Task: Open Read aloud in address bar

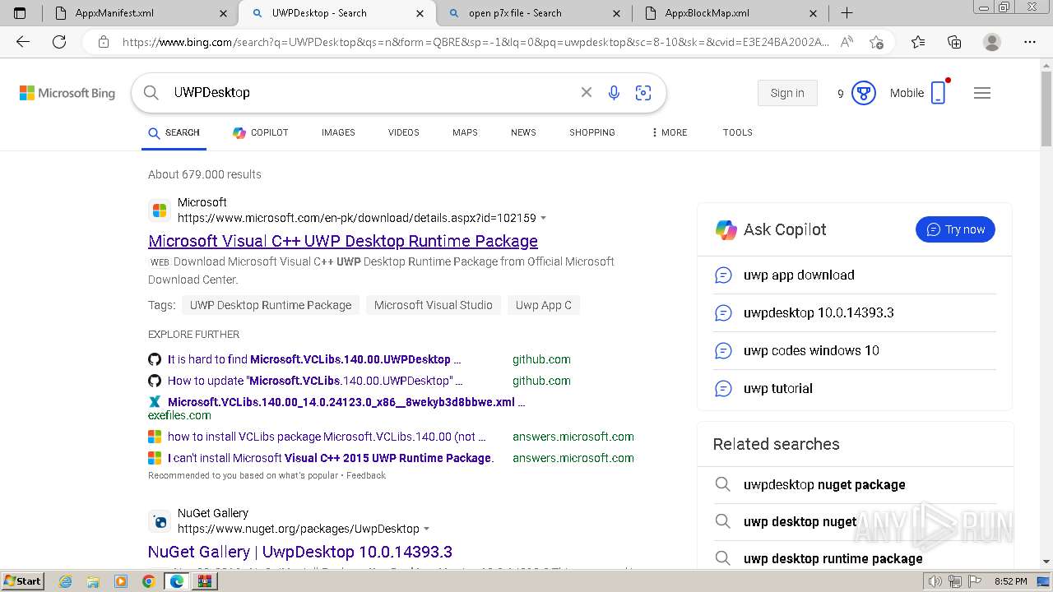Action: pos(847,42)
